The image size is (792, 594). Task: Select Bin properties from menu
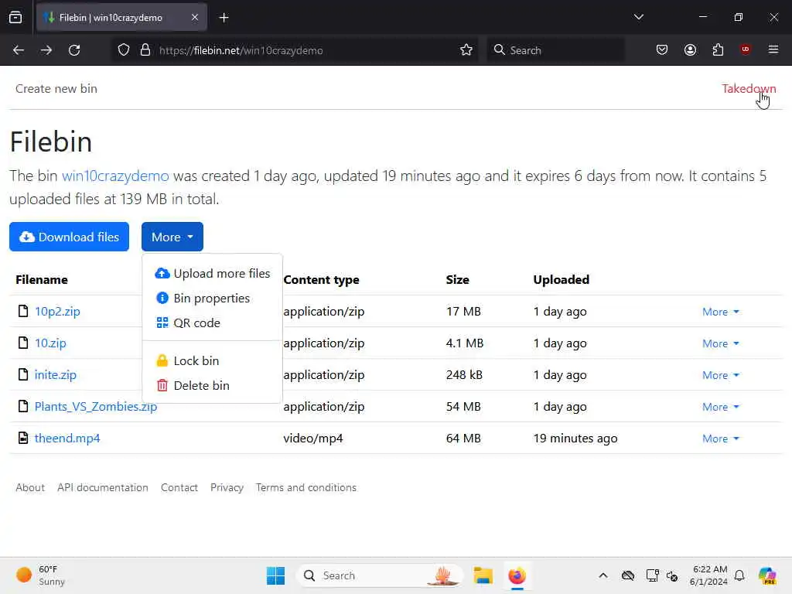(x=212, y=298)
